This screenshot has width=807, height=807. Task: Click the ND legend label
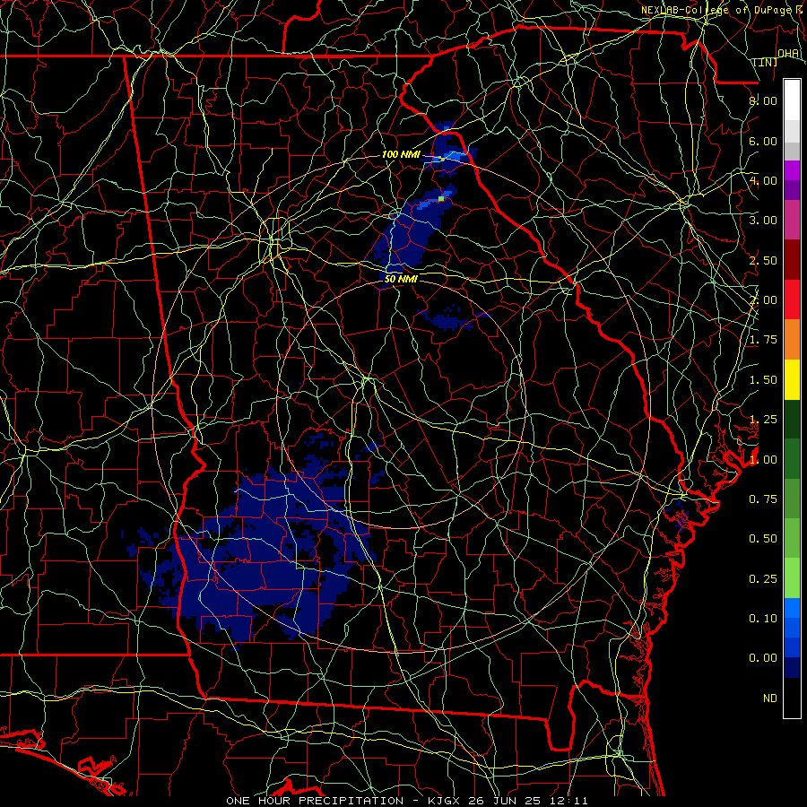coord(770,699)
